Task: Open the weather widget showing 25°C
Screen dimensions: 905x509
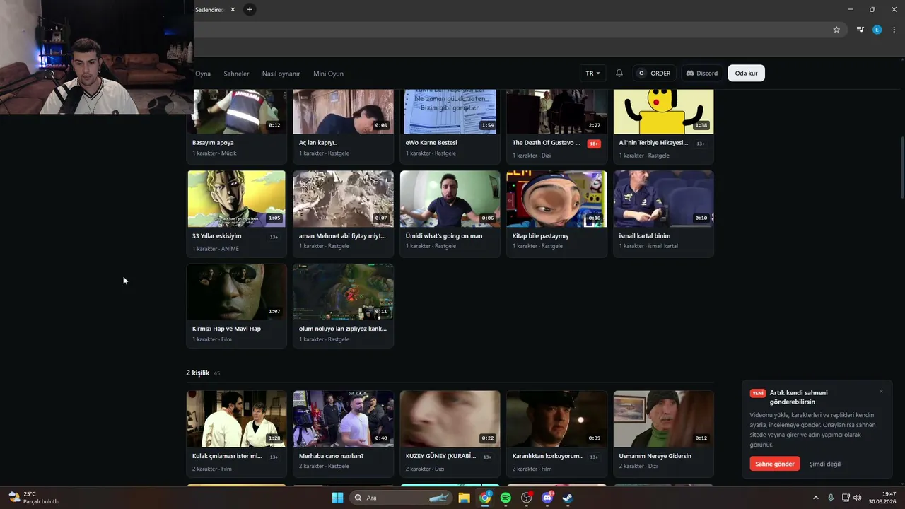Action: (x=34, y=498)
